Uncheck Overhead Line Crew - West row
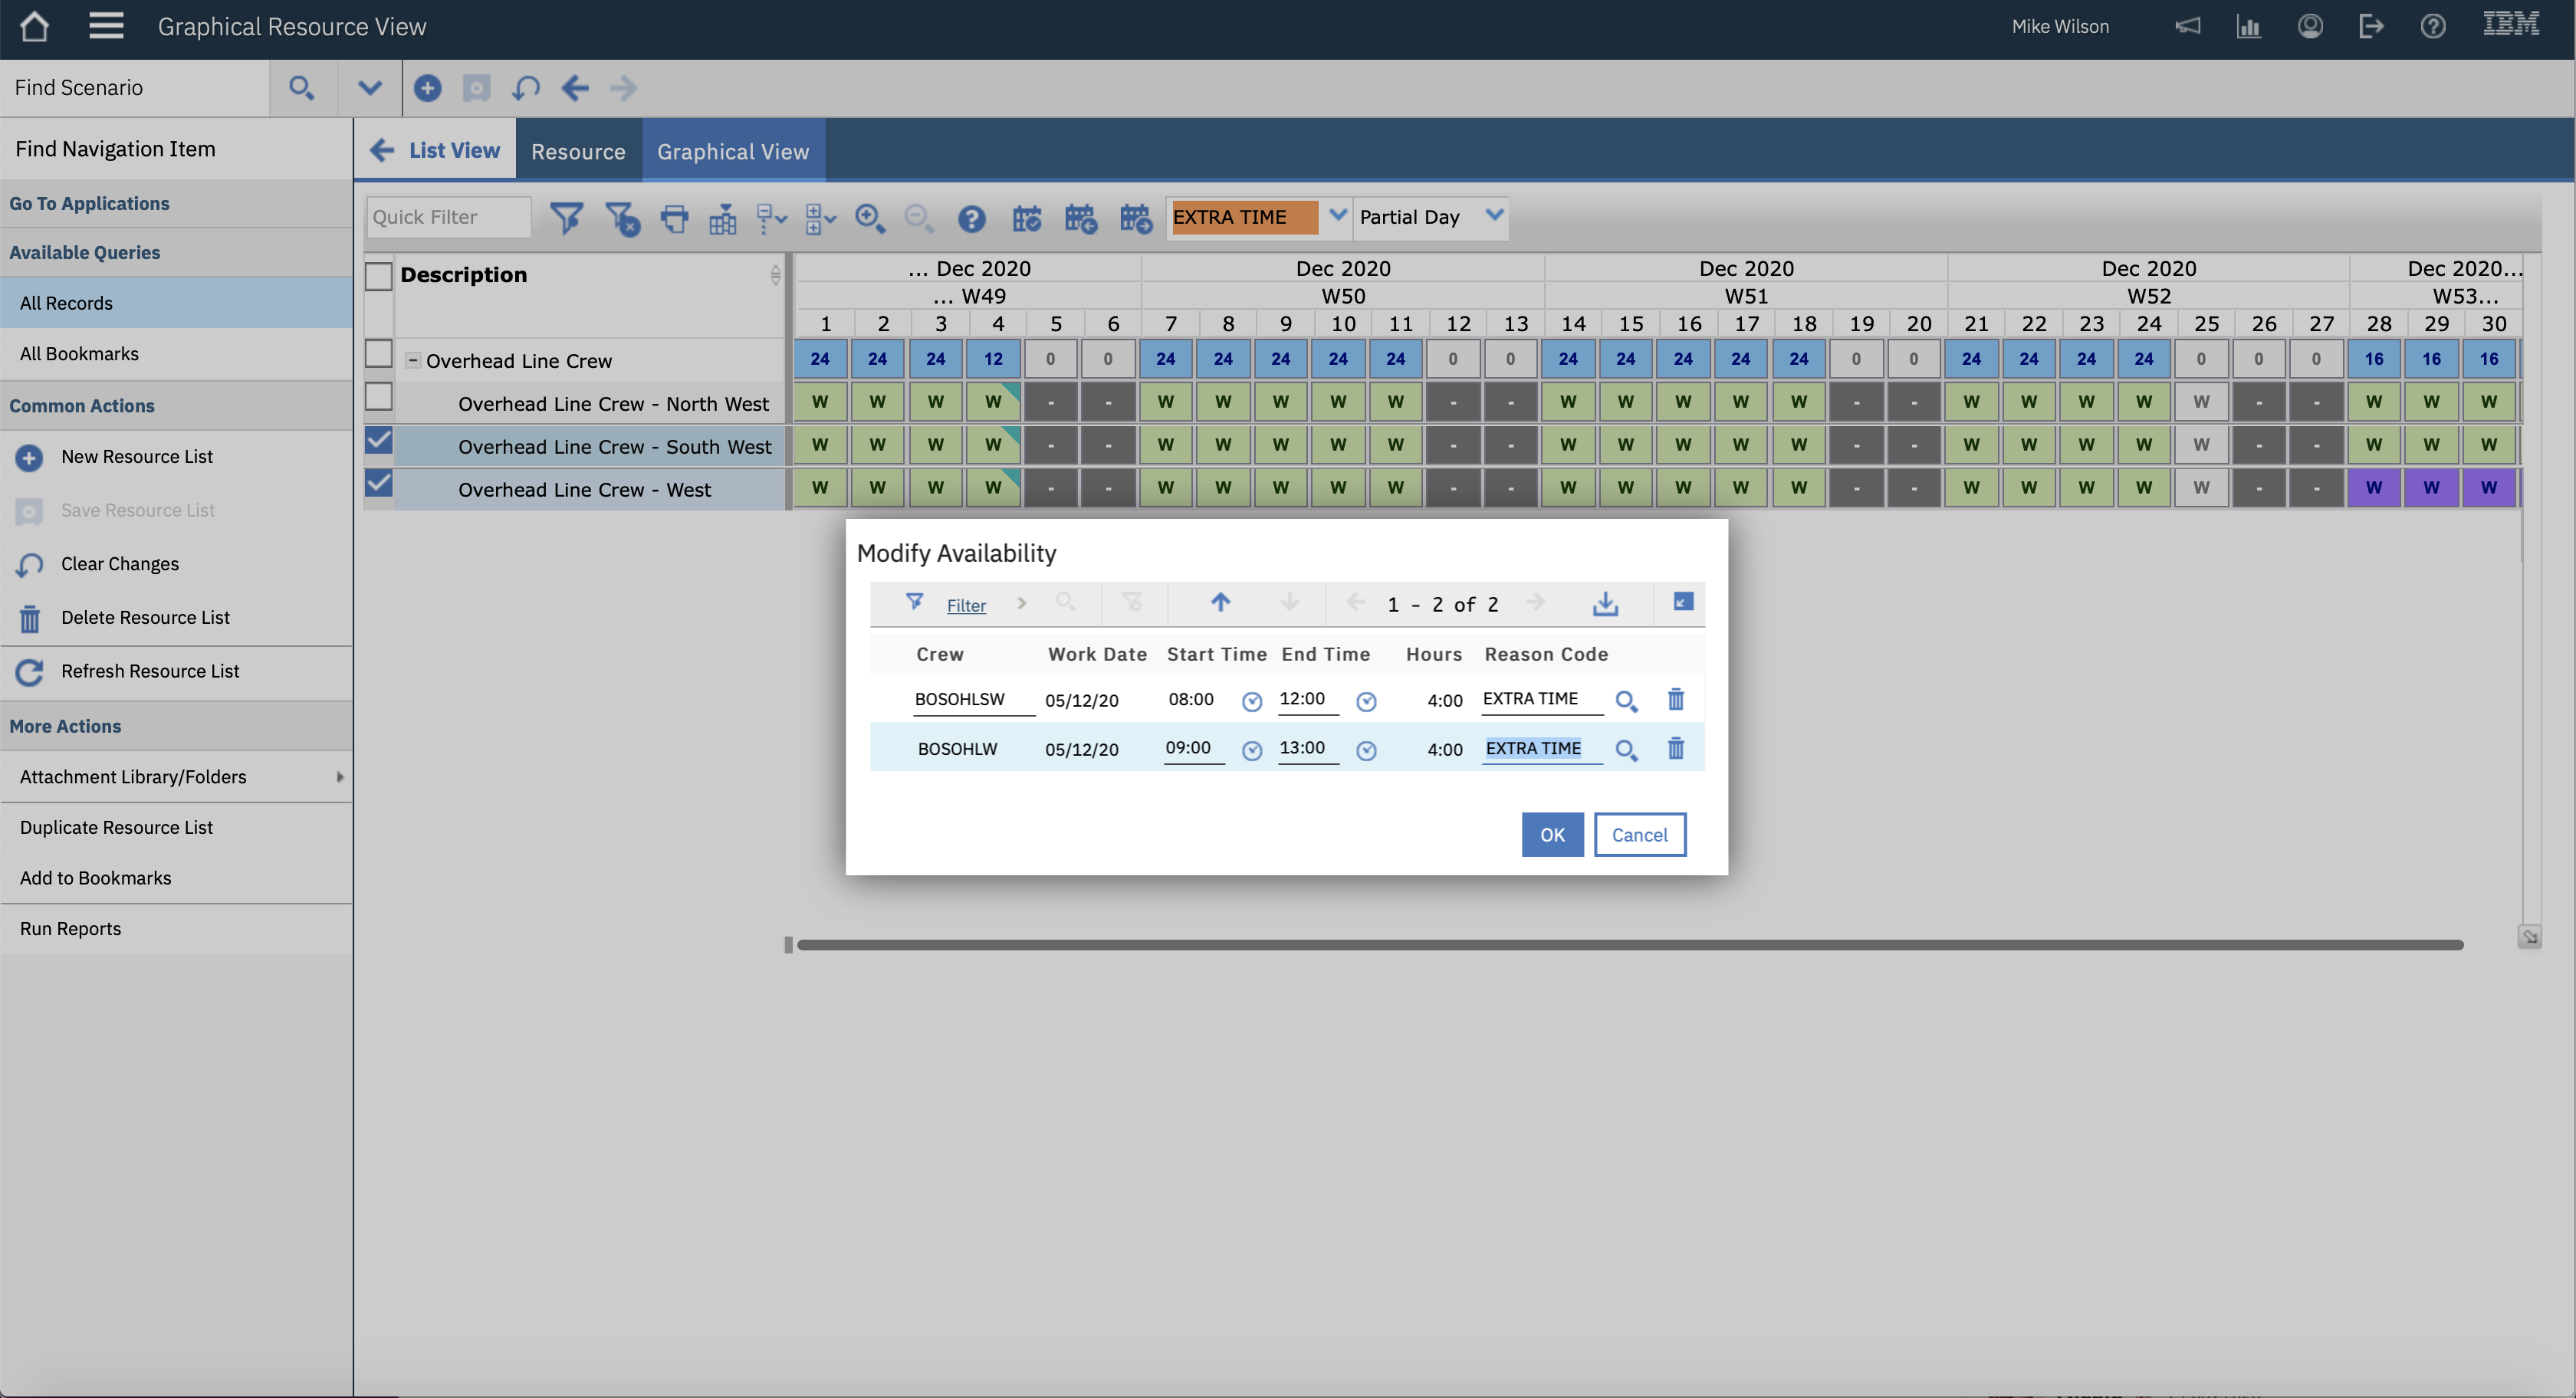This screenshot has width=2576, height=1398. pos(378,484)
